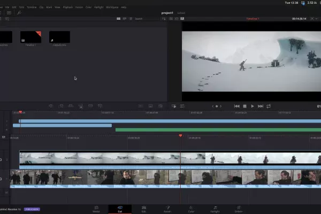Go to the Color page

(x=191, y=208)
